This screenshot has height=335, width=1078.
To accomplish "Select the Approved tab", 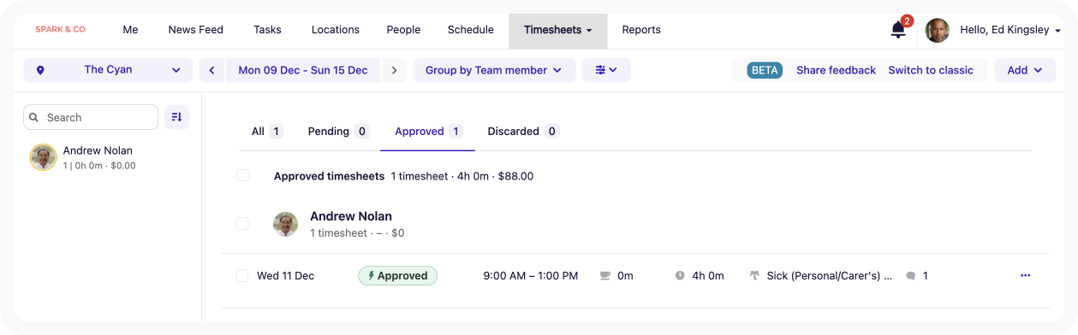I will (427, 132).
